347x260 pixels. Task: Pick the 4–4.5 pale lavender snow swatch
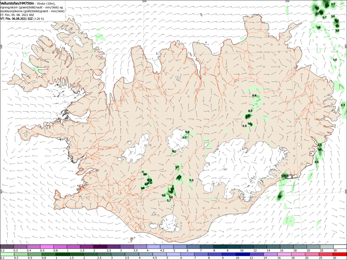pyautogui.click(x=153, y=247)
